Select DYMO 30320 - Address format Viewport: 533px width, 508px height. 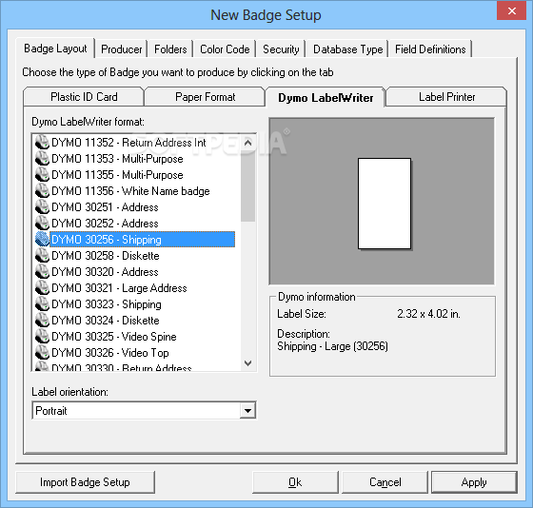click(x=105, y=271)
